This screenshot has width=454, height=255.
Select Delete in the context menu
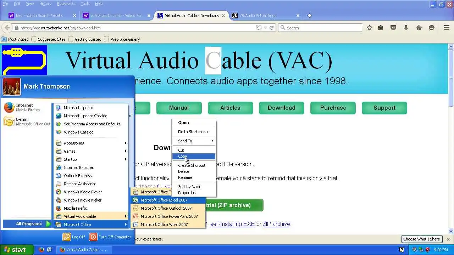pyautogui.click(x=194, y=171)
